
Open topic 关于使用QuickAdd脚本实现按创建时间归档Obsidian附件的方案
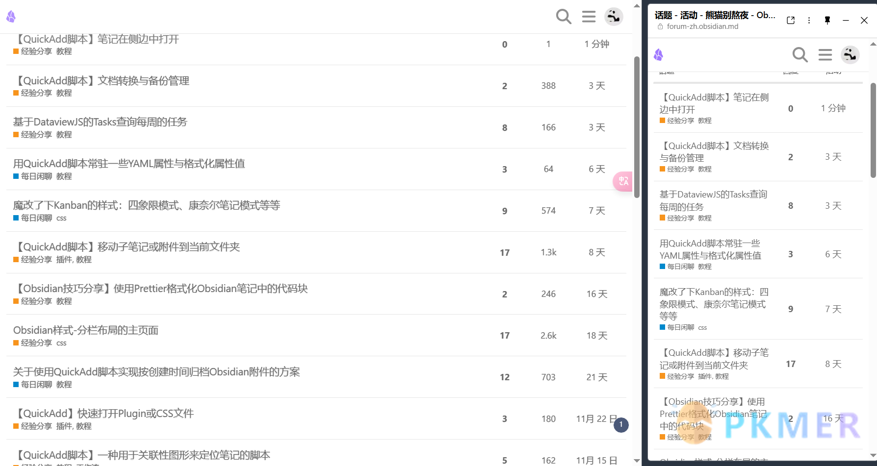coord(156,372)
